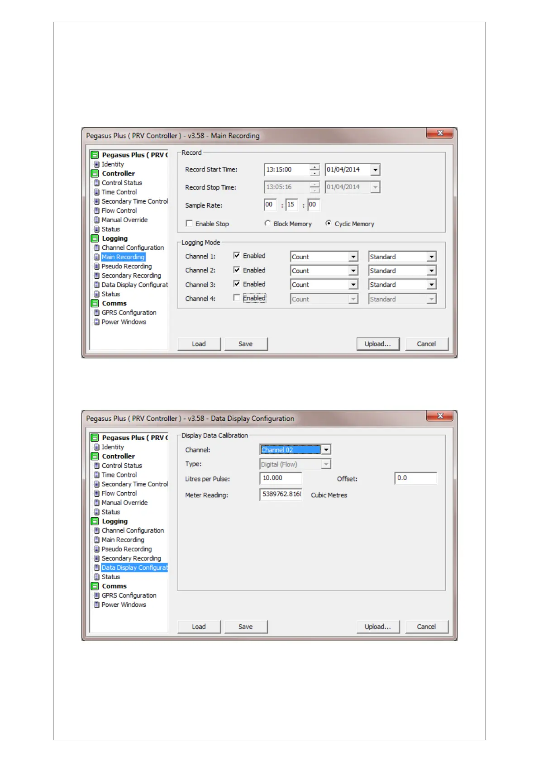This screenshot has height=762, width=539.
Task: Open Channel 3 Count mode dropdown
Action: pyautogui.click(x=353, y=285)
